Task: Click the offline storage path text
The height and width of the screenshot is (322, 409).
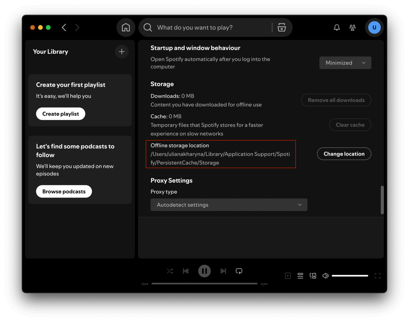Action: click(220, 158)
